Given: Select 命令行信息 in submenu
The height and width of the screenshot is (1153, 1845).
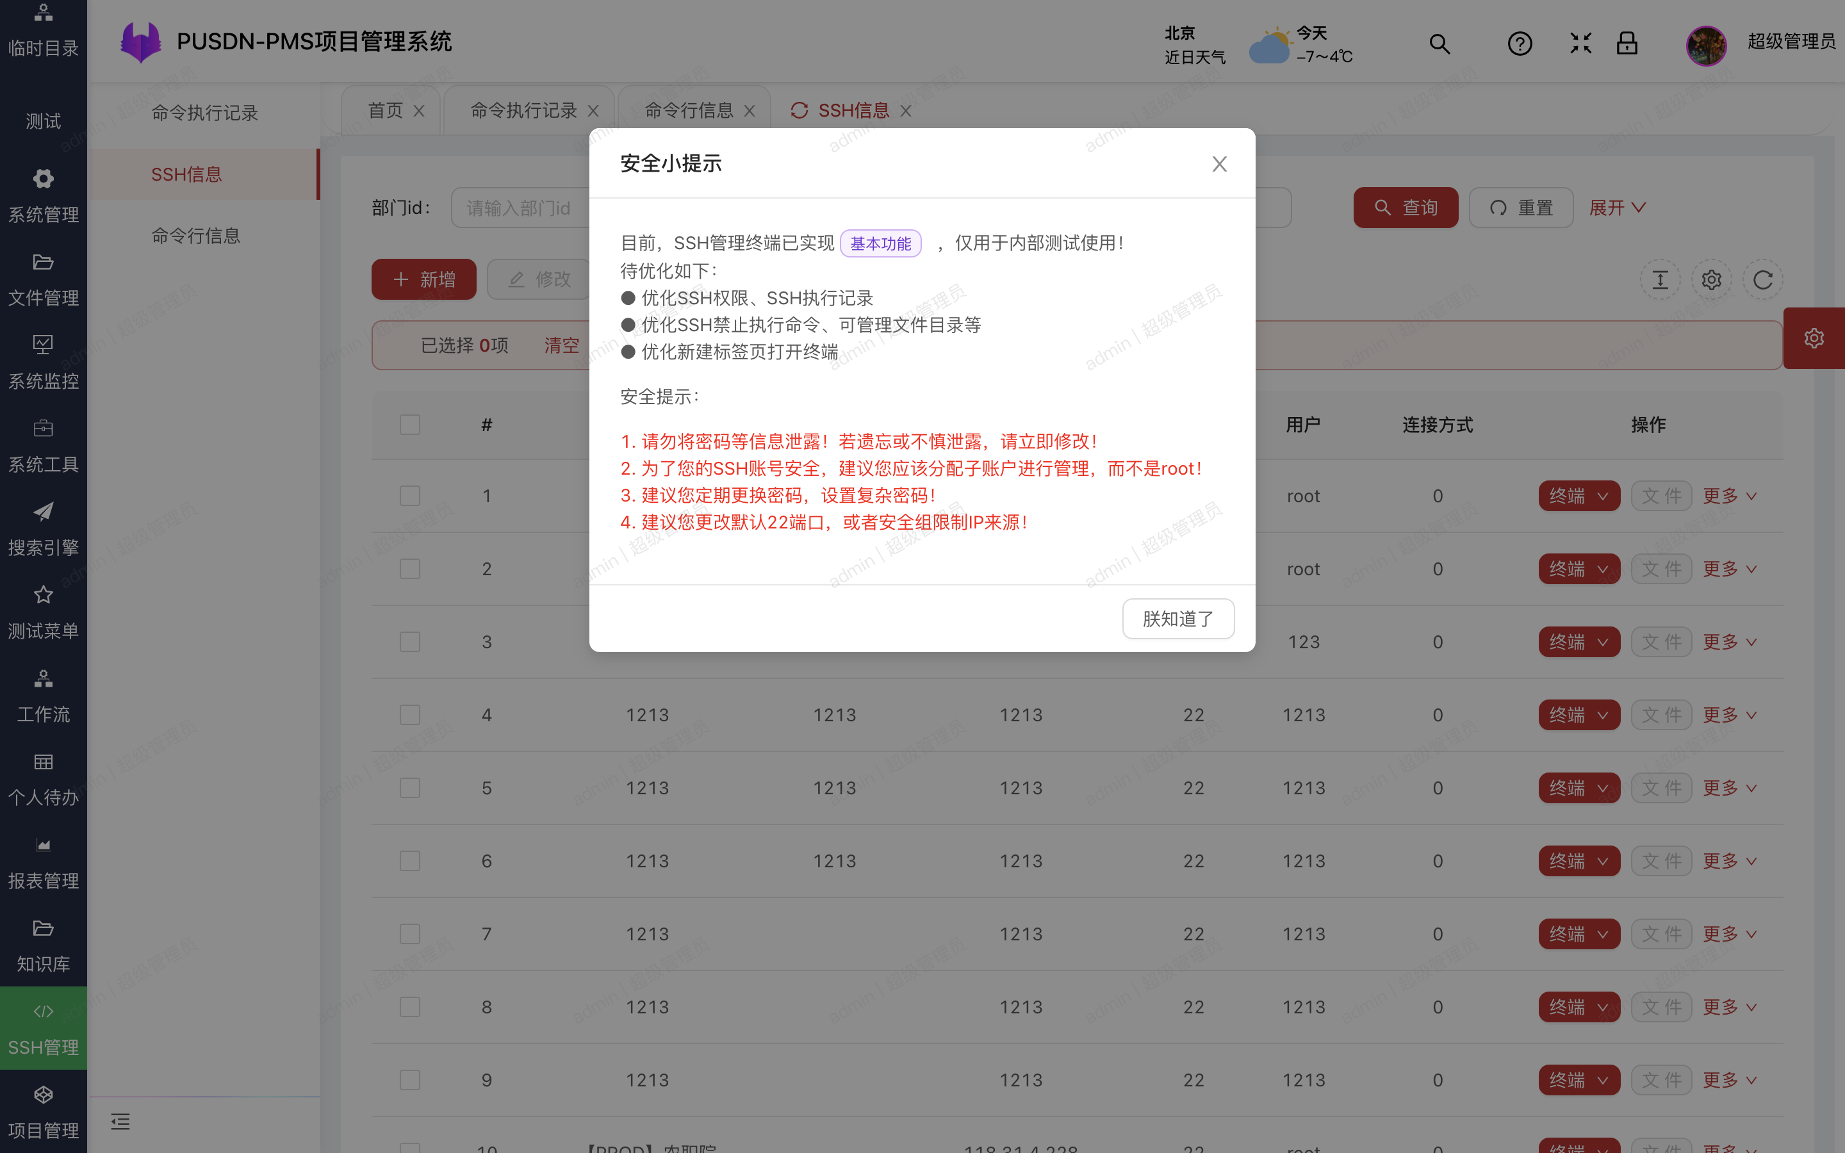Looking at the screenshot, I should point(204,236).
